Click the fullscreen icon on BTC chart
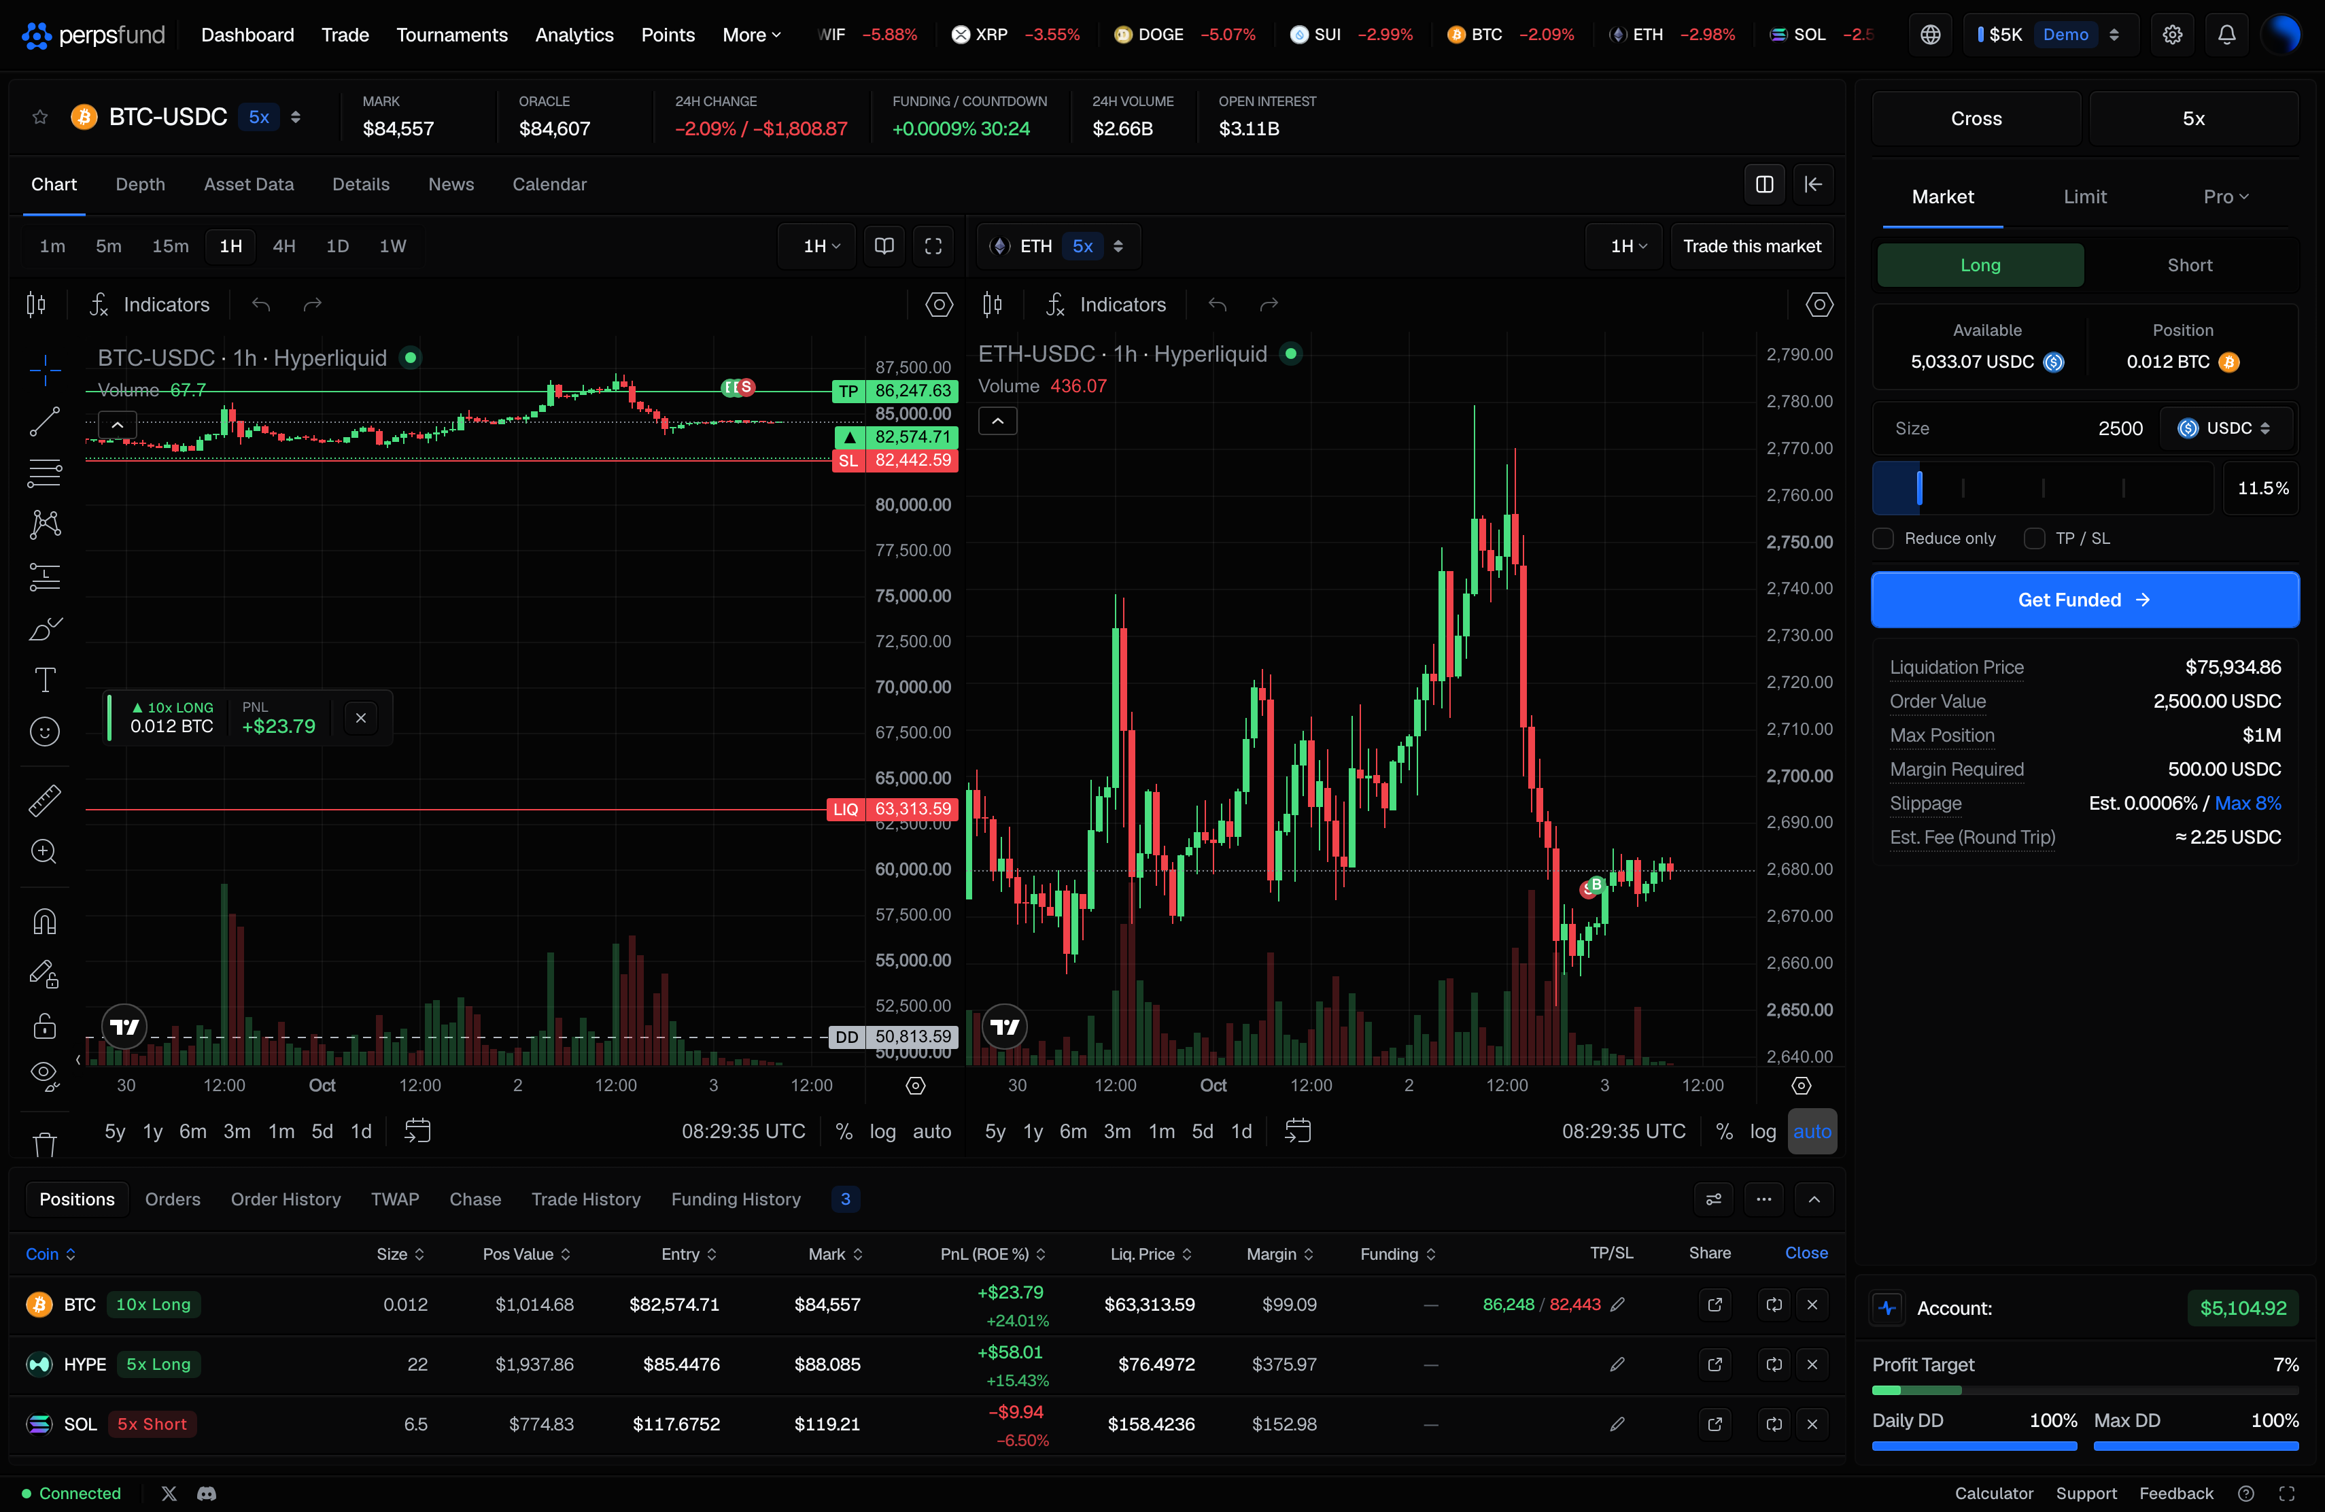This screenshot has width=2325, height=1512. (933, 246)
